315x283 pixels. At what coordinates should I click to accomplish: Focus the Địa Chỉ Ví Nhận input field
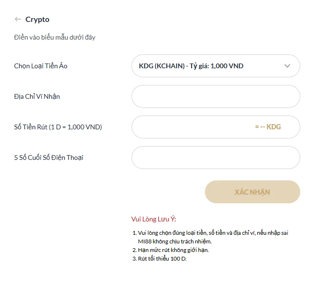tap(215, 96)
